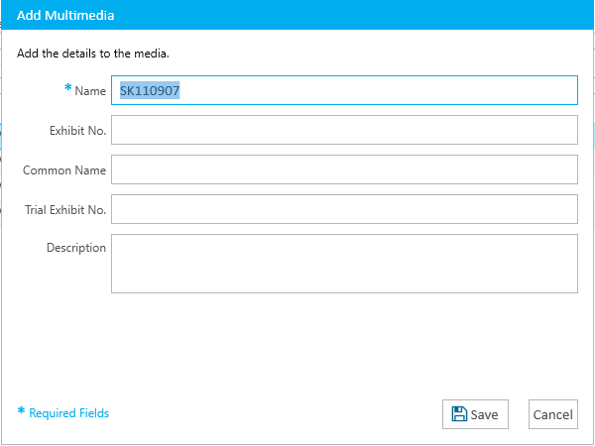Click the Description label

click(x=76, y=248)
